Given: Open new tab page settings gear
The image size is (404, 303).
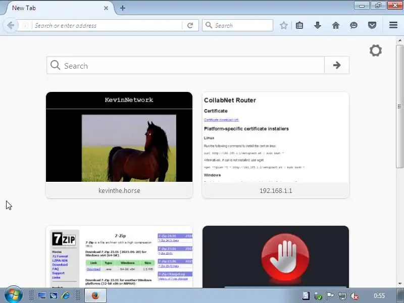Looking at the screenshot, I should coord(376,50).
